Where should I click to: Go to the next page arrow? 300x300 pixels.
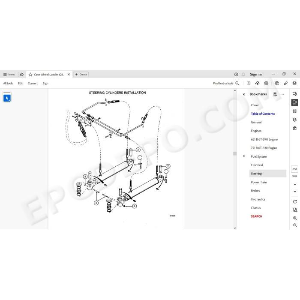tap(295, 191)
